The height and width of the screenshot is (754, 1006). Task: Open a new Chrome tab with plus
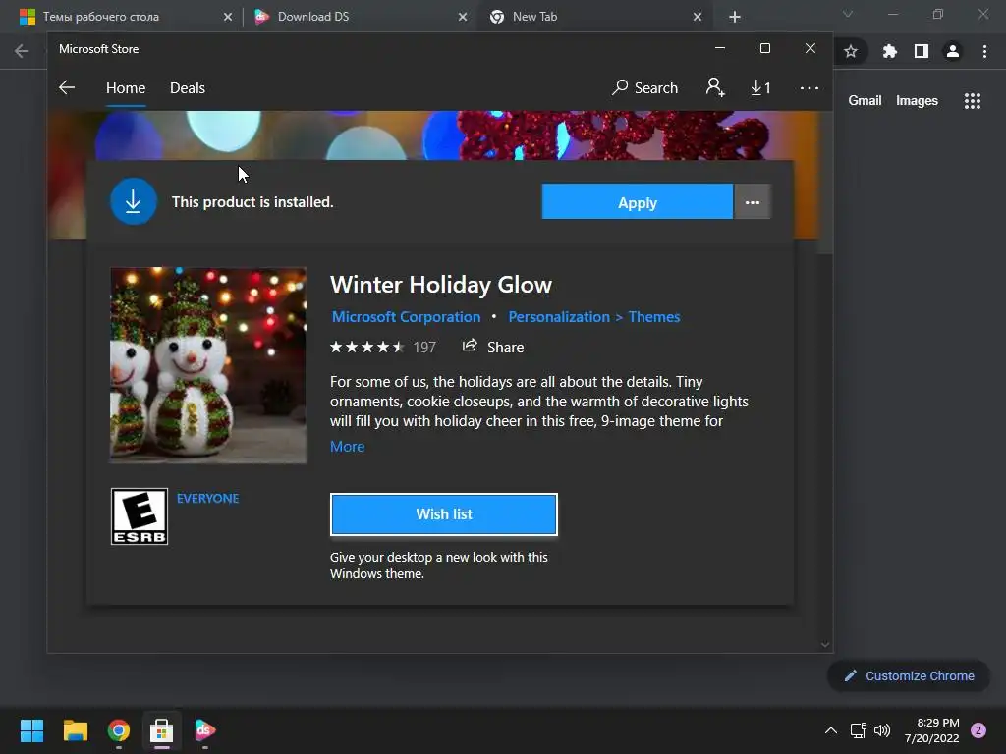(735, 17)
